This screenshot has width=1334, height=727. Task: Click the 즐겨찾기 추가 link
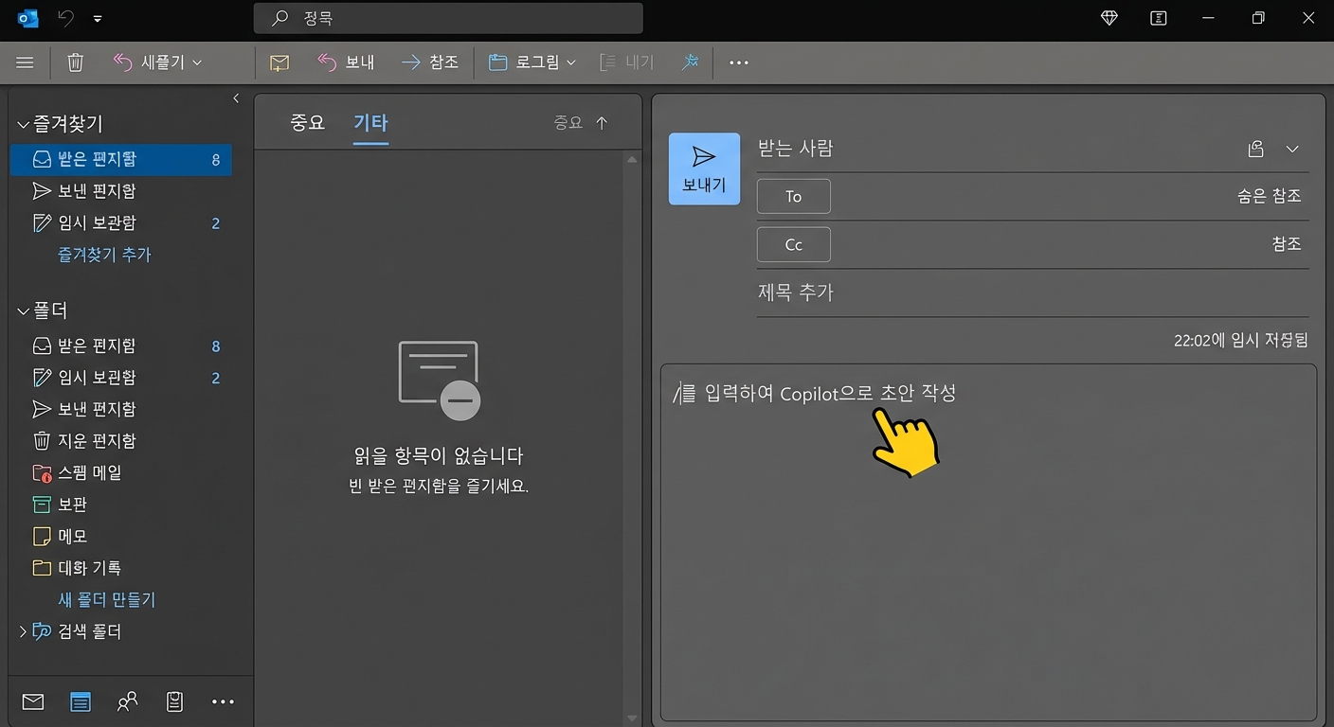(104, 255)
